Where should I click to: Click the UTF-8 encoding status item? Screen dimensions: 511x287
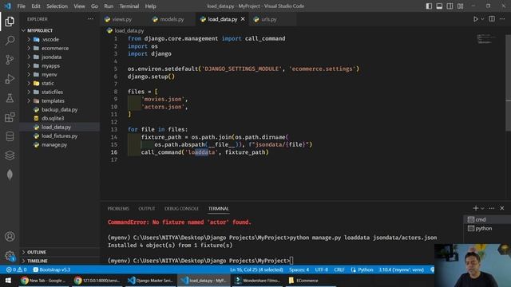pos(321,269)
